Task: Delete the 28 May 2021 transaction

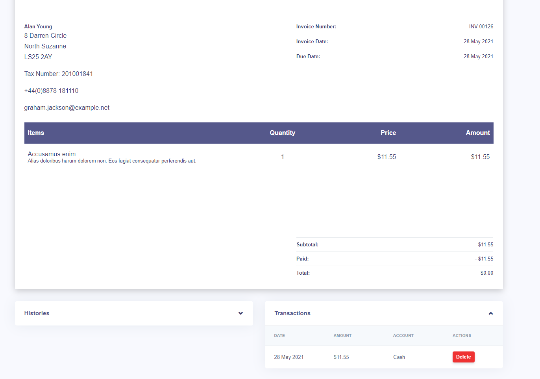Action: pos(463,357)
